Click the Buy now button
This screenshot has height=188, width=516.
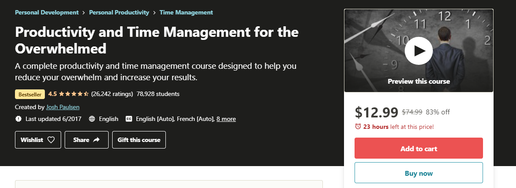tap(418, 174)
